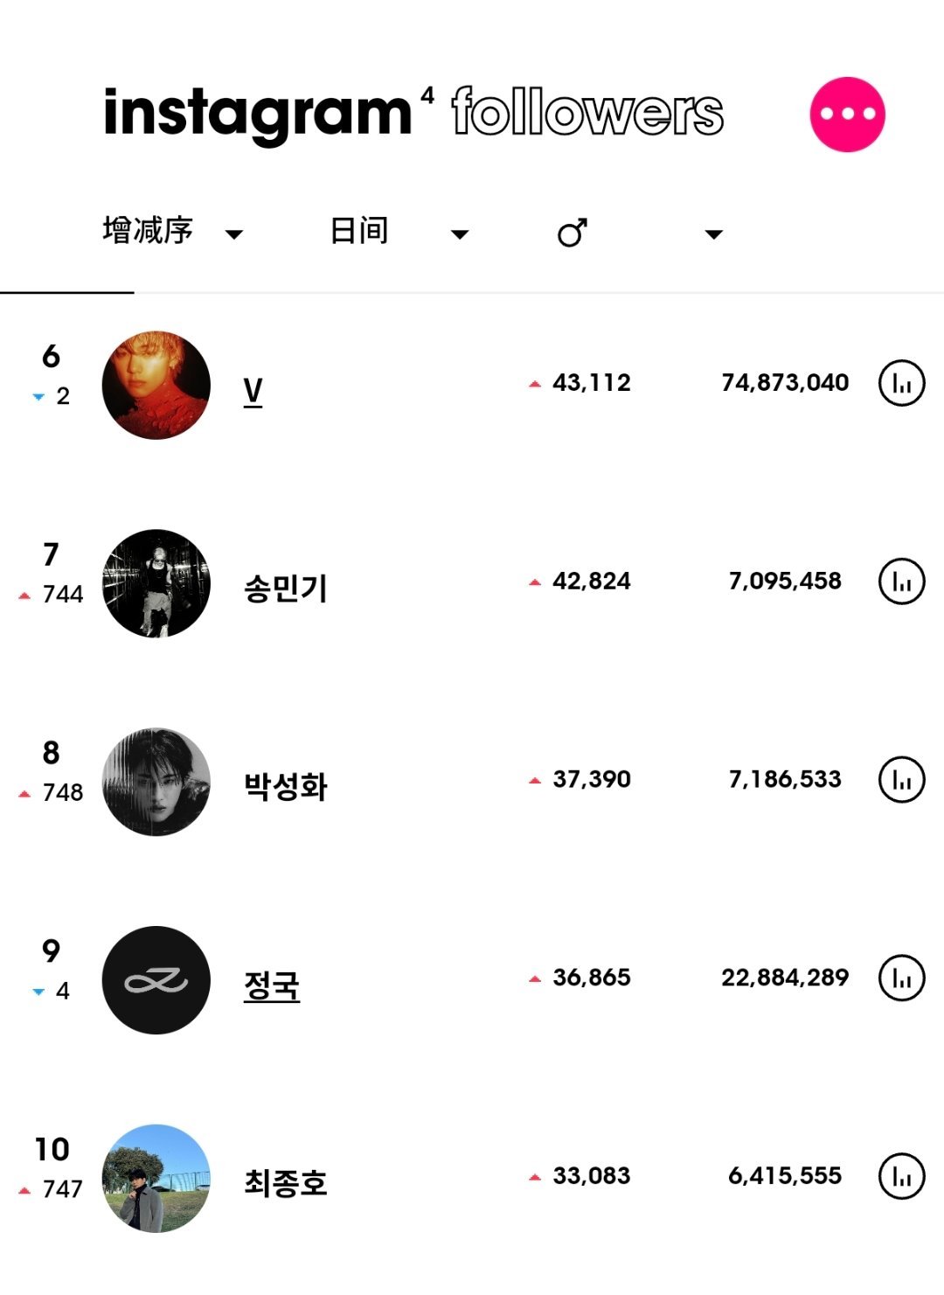The image size is (944, 1295).
Task: Tap 정국's black logo avatar
Action: pyautogui.click(x=156, y=980)
